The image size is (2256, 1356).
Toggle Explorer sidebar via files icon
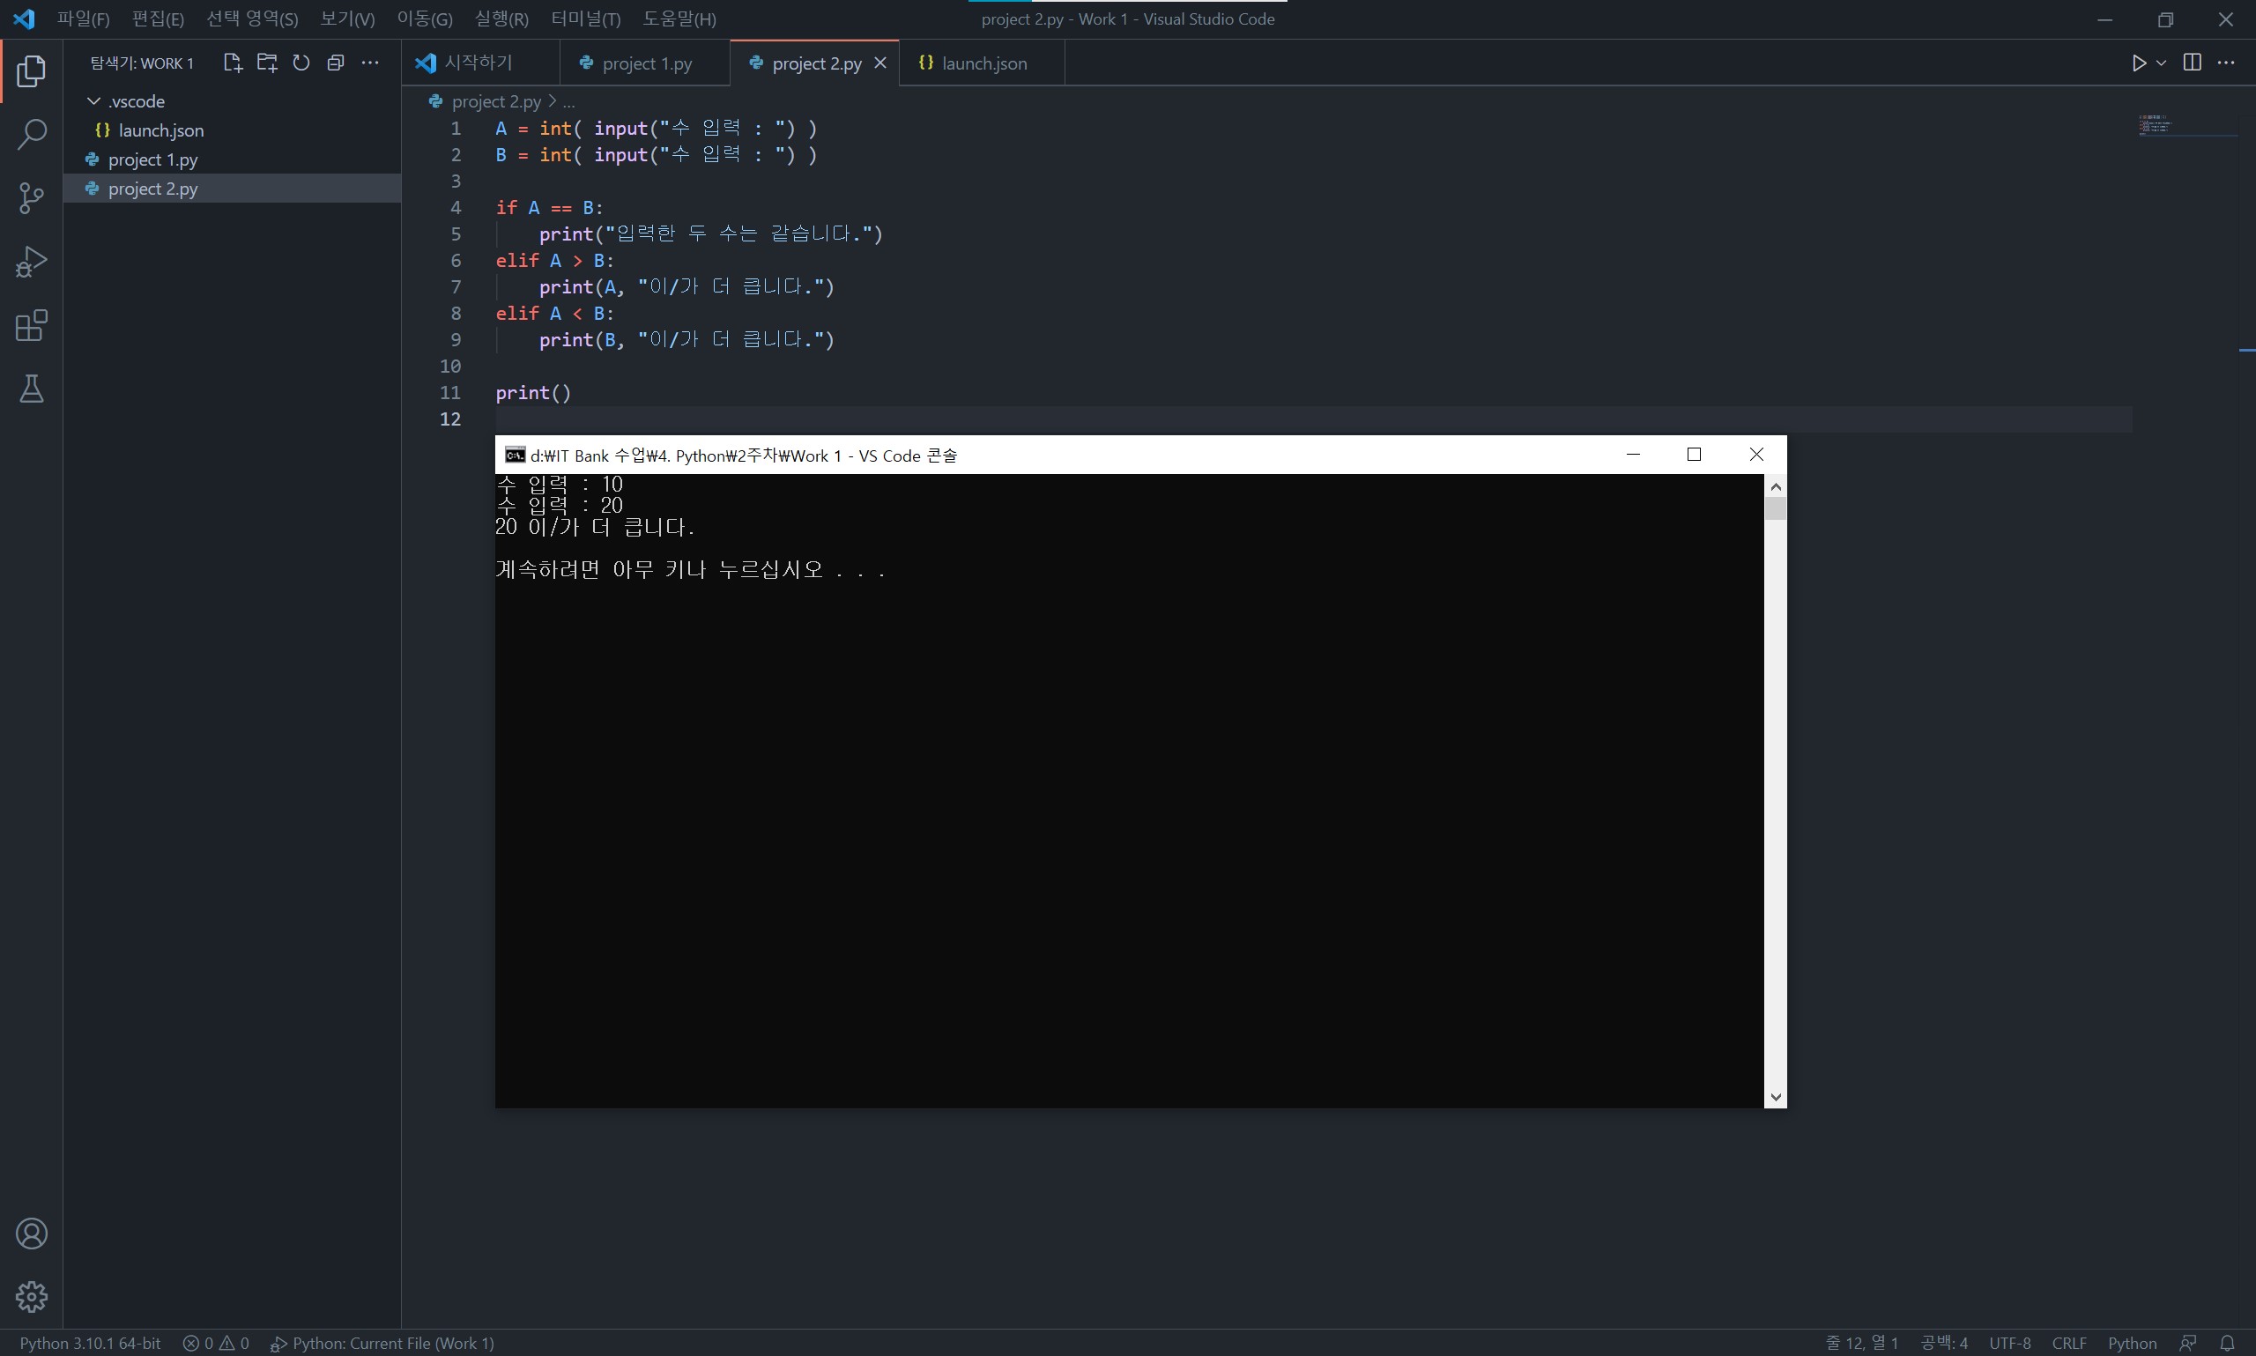coord(31,70)
